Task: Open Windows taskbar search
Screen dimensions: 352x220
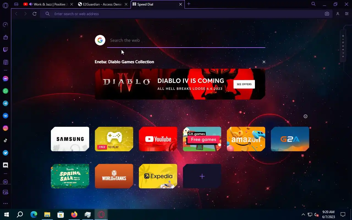Action: (20, 215)
